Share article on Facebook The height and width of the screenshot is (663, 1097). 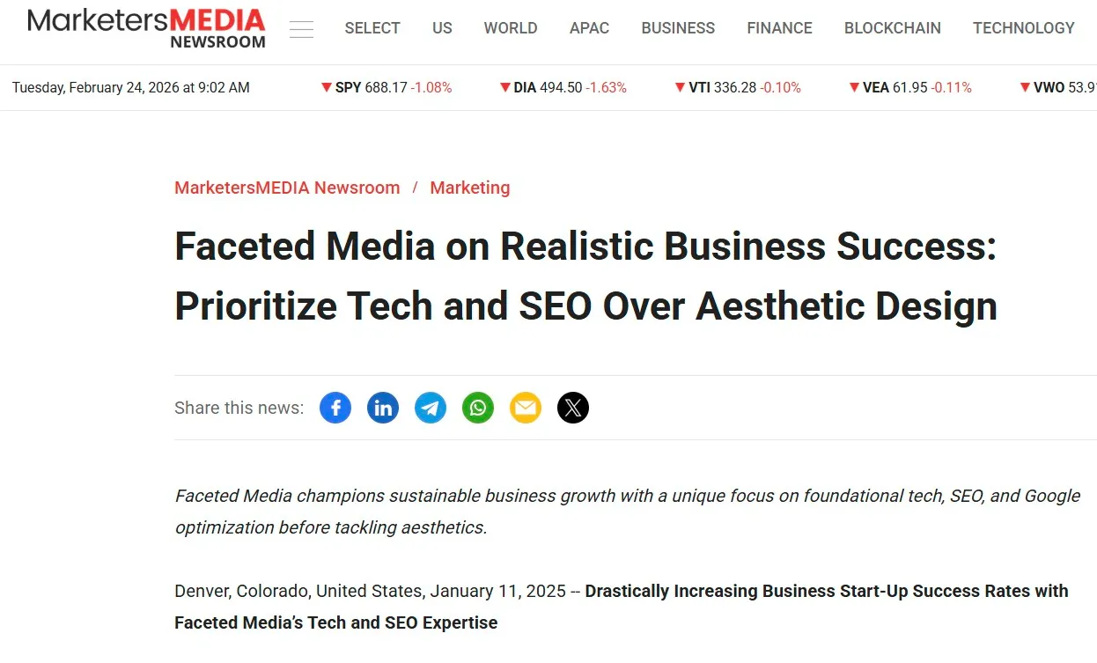[335, 408]
